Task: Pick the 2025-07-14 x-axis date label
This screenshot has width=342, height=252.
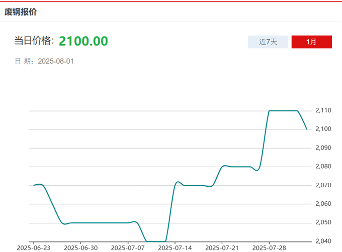Action: 175,248
